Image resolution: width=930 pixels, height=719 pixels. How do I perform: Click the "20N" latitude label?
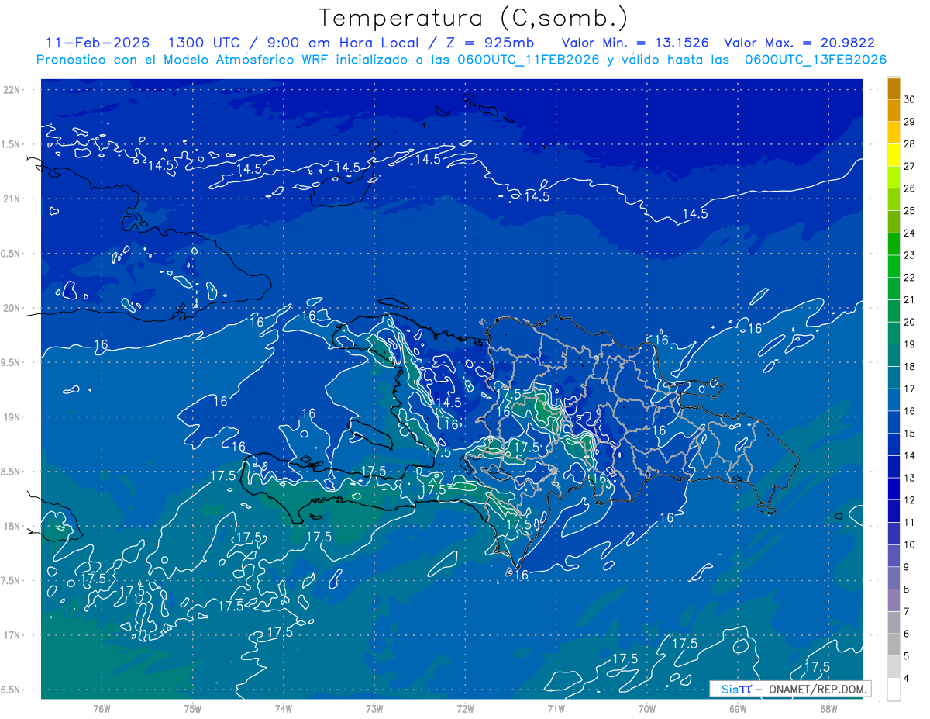(12, 308)
